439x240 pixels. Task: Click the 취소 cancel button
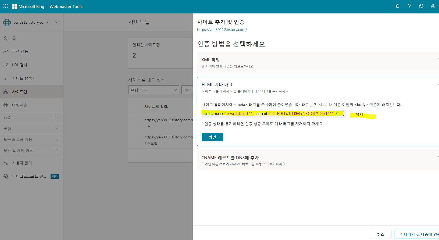pyautogui.click(x=381, y=234)
